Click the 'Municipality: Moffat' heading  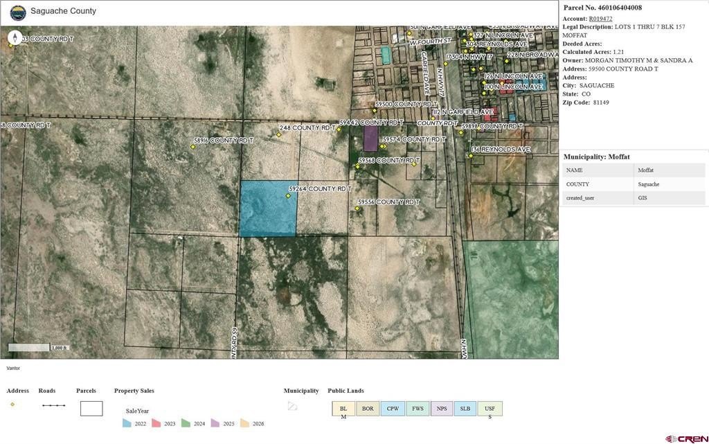[x=596, y=157]
